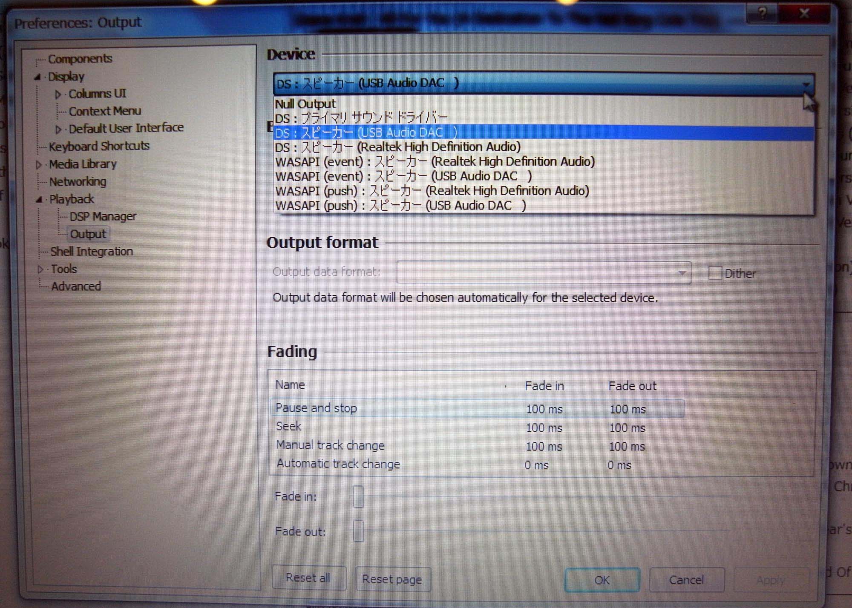Collapse the Display tree node

[x=37, y=77]
